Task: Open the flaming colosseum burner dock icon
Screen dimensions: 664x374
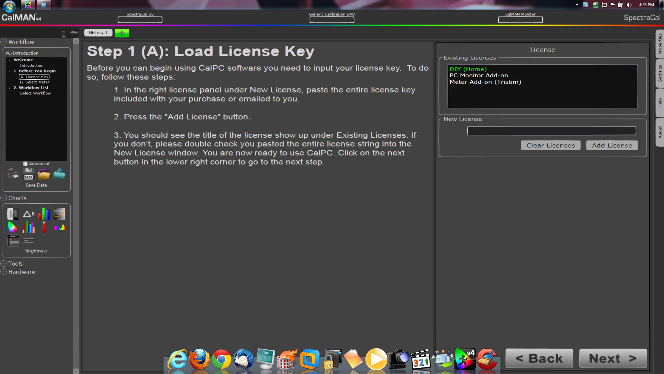Action: click(287, 359)
